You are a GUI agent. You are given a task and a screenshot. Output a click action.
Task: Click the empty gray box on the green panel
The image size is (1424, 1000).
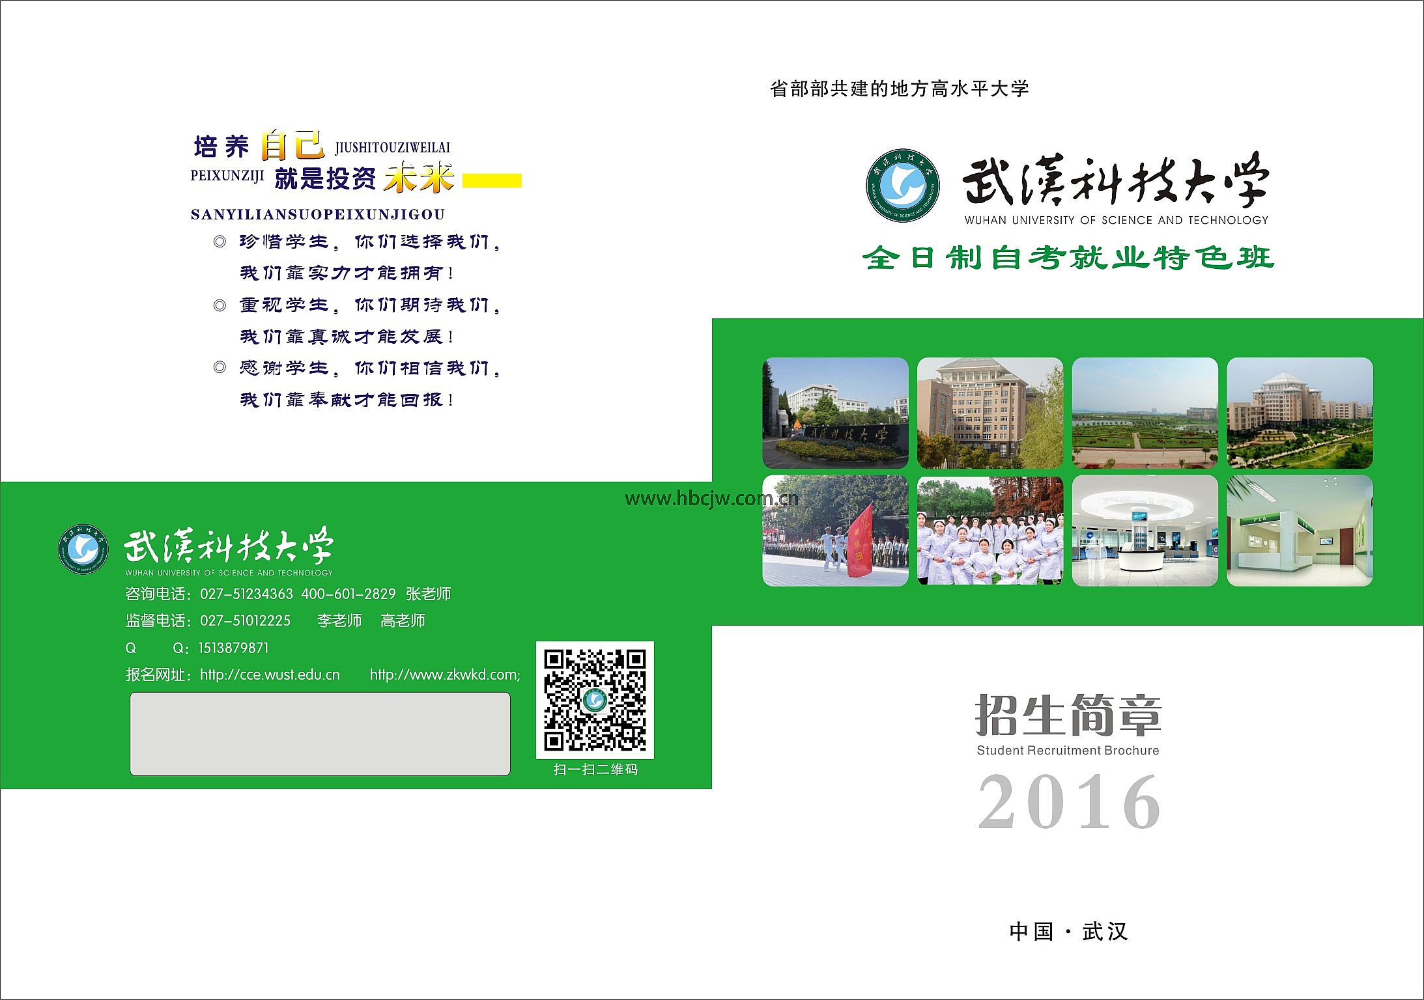320,734
